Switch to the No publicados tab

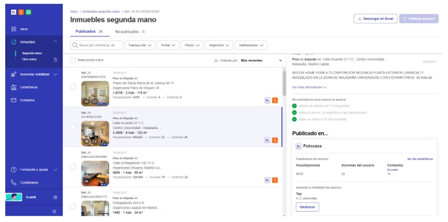pos(130,31)
